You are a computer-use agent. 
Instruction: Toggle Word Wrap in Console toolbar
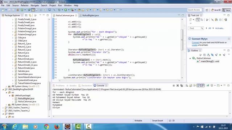[195, 86]
